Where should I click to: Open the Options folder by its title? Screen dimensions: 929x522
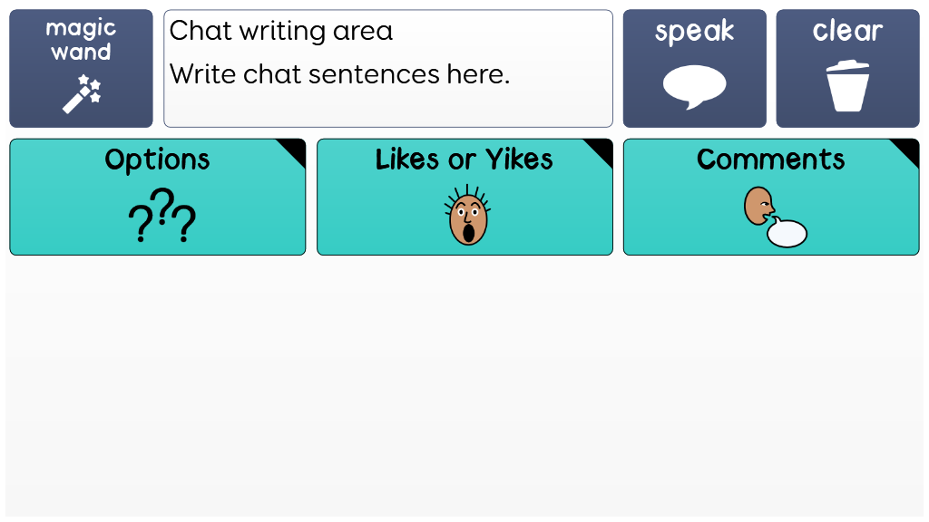[157, 159]
